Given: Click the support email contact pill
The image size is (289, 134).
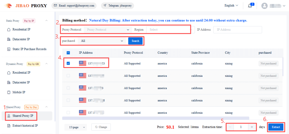Looking at the screenshot, I should pos(74,6).
